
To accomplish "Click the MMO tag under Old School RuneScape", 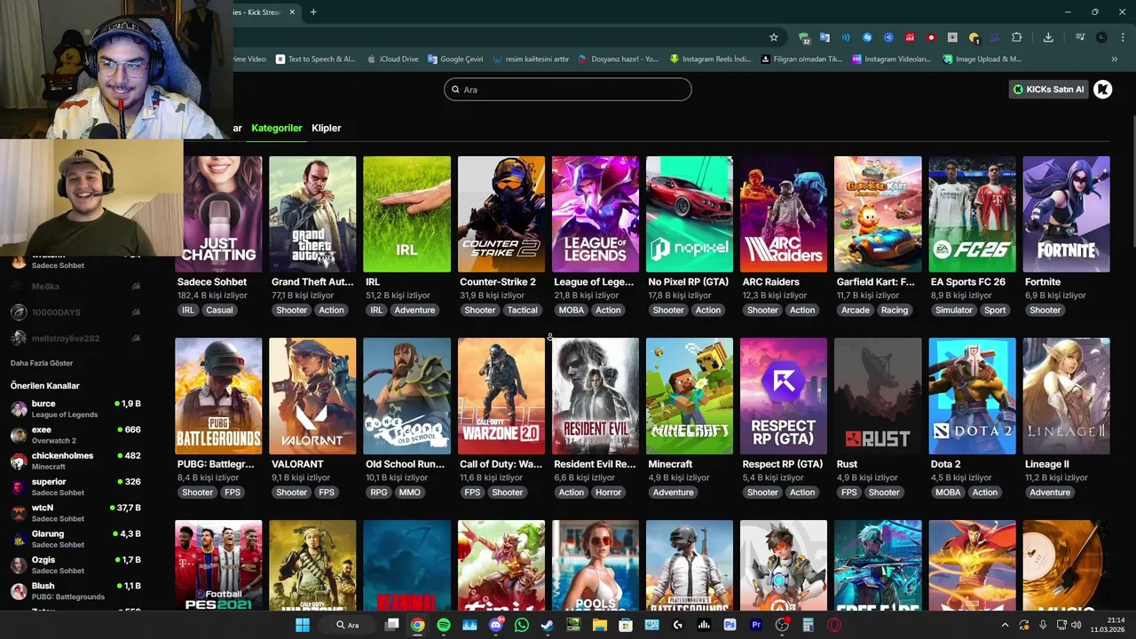I will click(409, 492).
